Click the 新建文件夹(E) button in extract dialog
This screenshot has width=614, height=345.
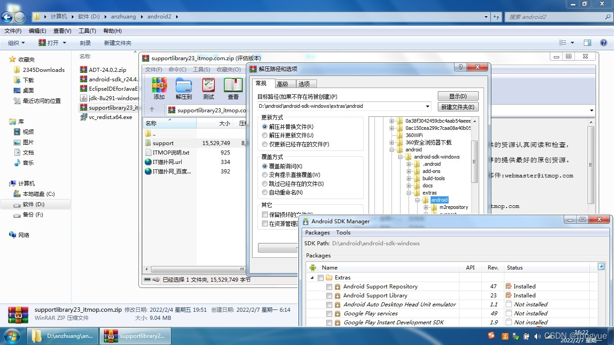click(x=458, y=107)
